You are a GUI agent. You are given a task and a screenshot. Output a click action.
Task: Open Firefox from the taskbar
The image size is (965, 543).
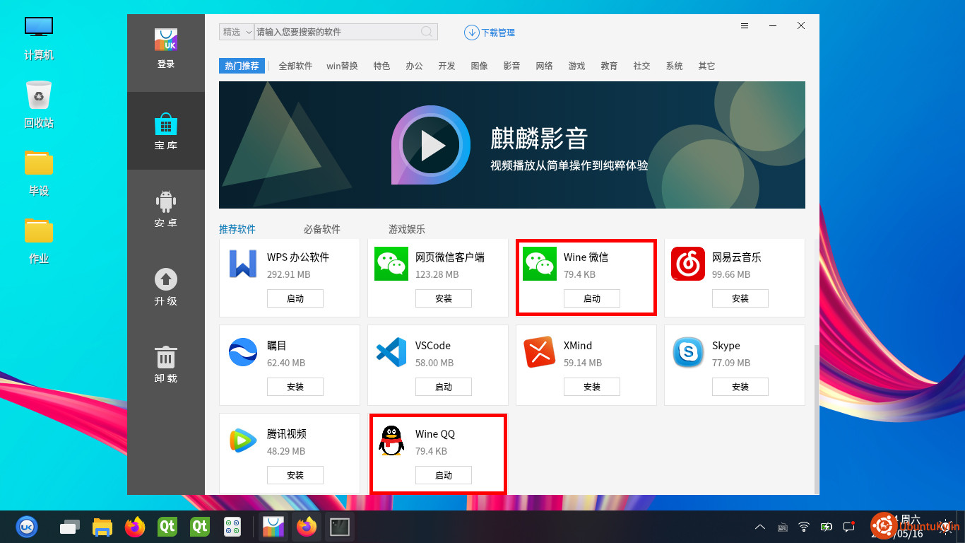pyautogui.click(x=134, y=527)
